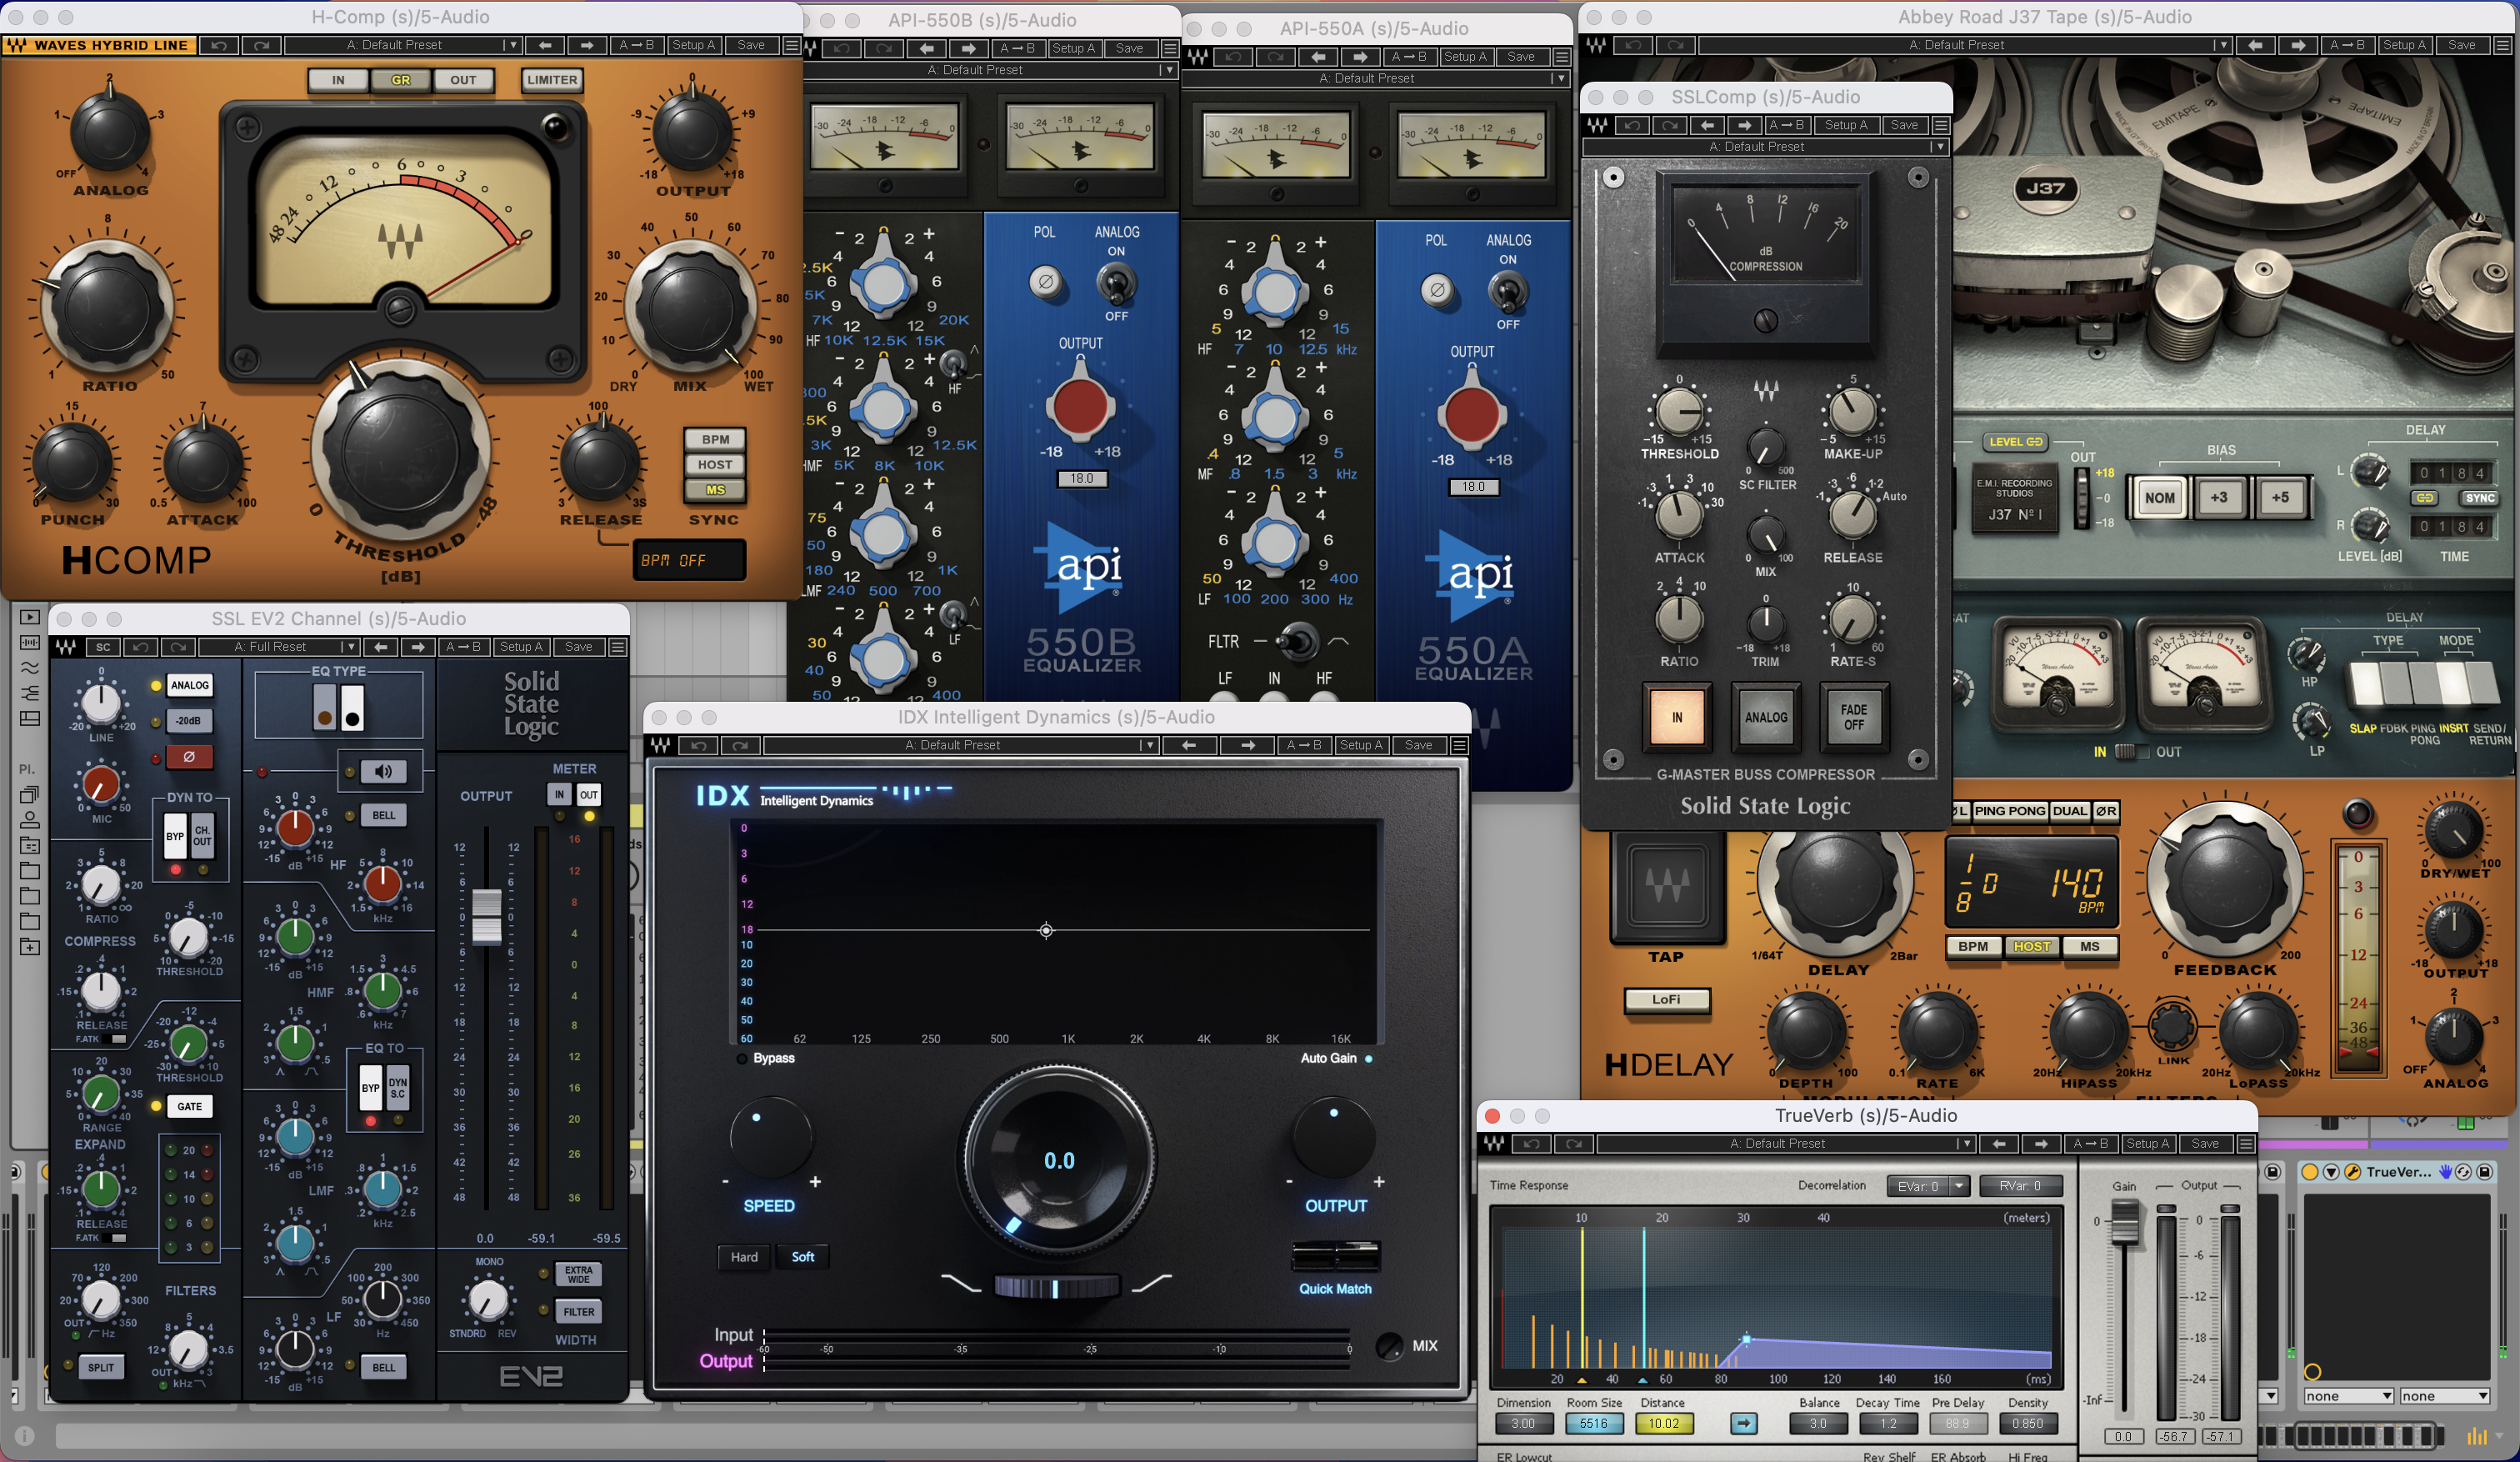Click previous preset arrow in TrueVerb toolbar
Screen dimensions: 2520x1462
click(1999, 1143)
